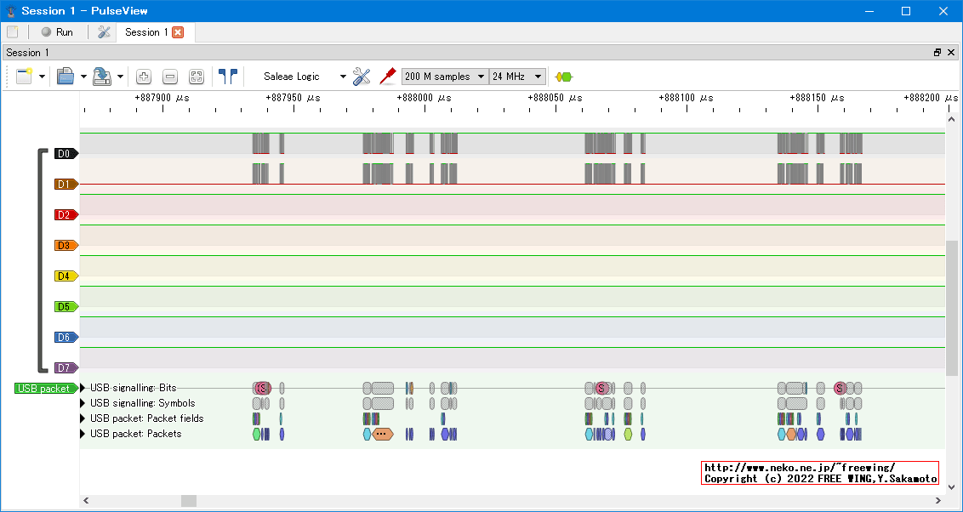The image size is (963, 512).
Task: Open the settings icon next to Run
Action: [104, 32]
